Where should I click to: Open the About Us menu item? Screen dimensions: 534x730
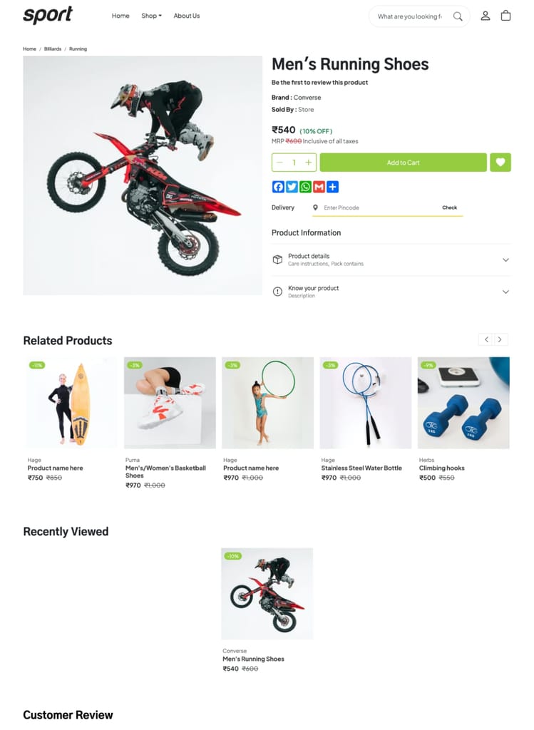click(187, 16)
